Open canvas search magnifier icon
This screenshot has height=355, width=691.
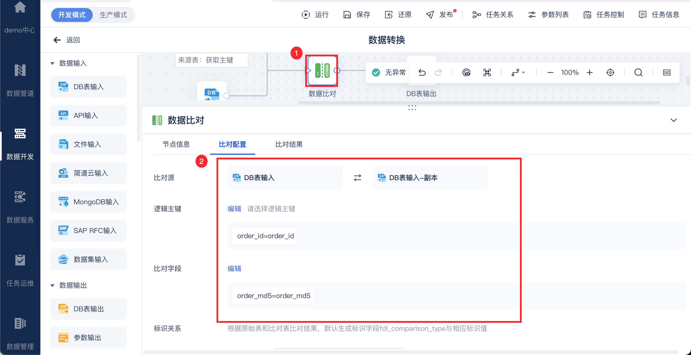[638, 72]
